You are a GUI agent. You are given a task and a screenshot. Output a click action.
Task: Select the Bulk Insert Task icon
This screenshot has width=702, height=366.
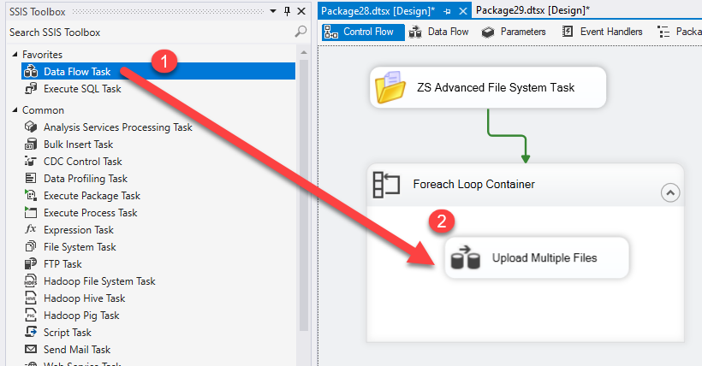click(31, 144)
